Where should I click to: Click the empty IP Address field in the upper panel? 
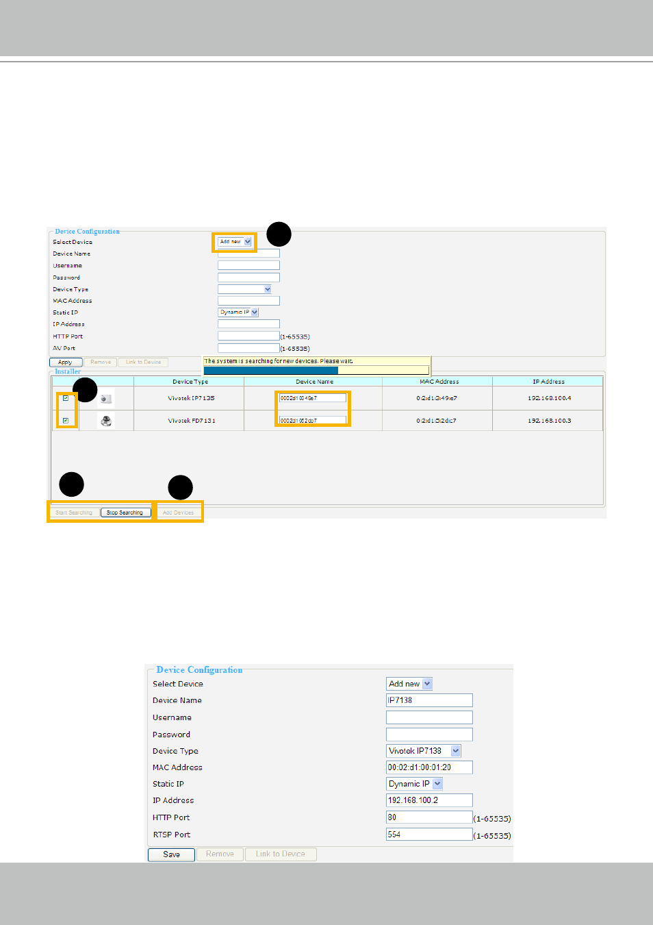(x=248, y=324)
